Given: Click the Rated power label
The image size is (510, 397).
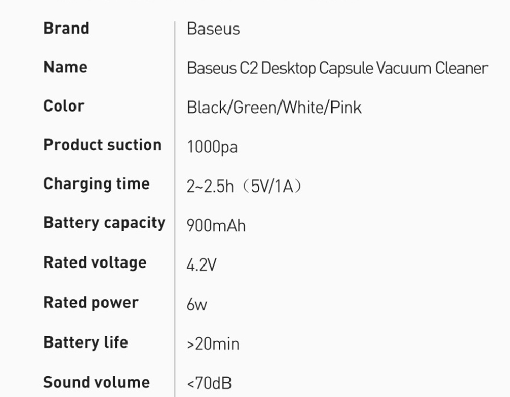Looking at the screenshot, I should coord(91,302).
